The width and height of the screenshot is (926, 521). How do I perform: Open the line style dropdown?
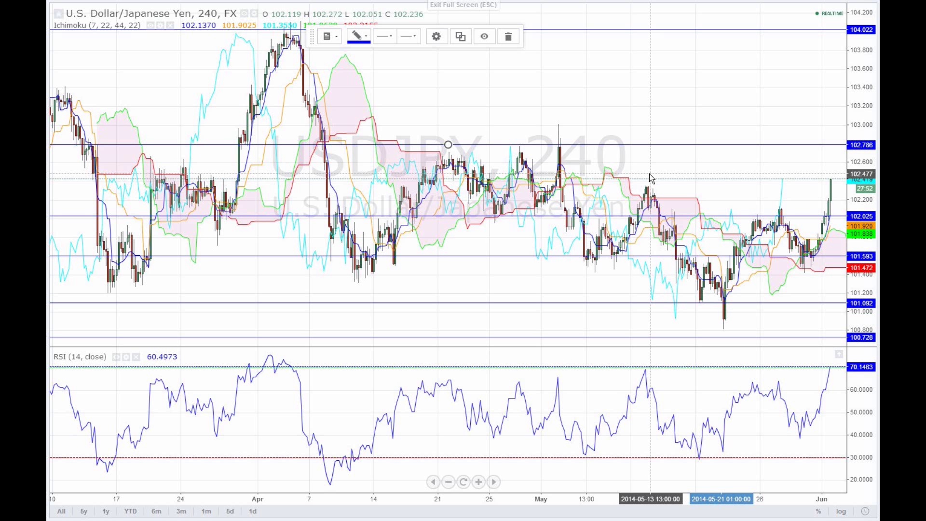click(x=385, y=37)
